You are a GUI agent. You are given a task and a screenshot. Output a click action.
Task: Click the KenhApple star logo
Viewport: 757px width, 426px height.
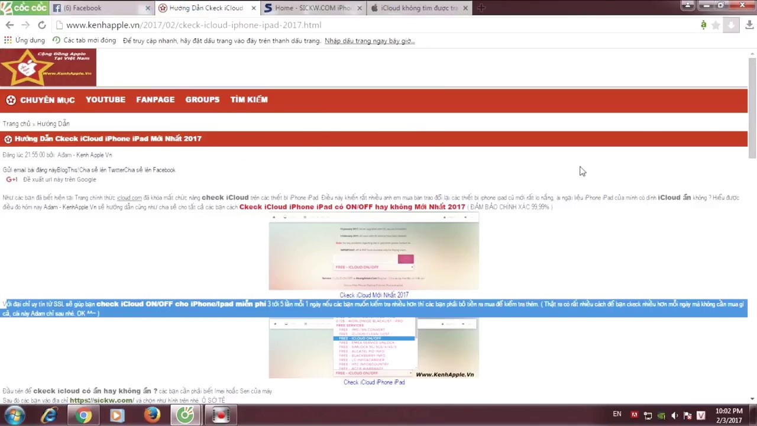[x=48, y=68]
